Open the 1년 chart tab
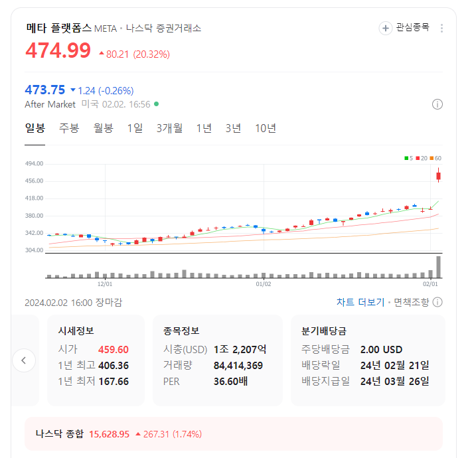This screenshot has width=474, height=458. click(204, 128)
